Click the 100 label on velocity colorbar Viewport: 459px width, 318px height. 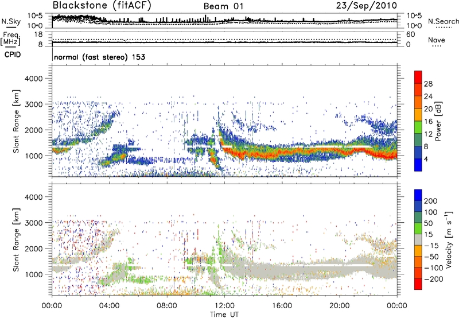431,212
